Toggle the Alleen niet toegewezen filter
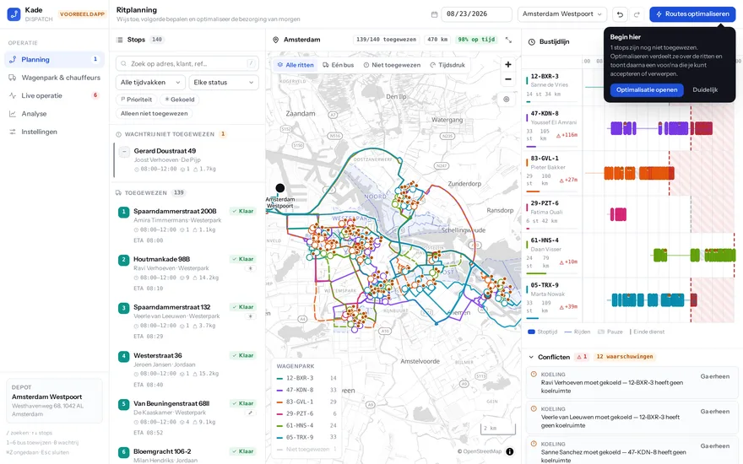743x464 pixels. [x=154, y=114]
